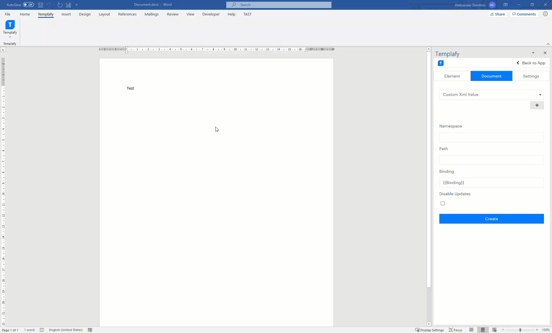Click the blue Create button

pos(491,219)
